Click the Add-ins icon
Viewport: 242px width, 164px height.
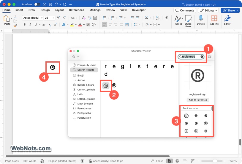(214, 20)
